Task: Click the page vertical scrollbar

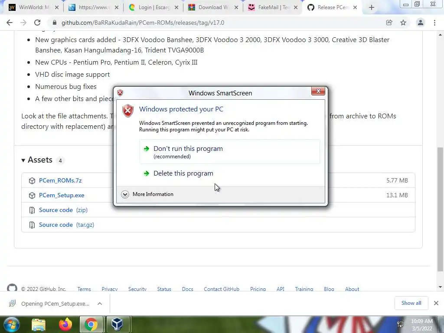Action: [x=440, y=209]
